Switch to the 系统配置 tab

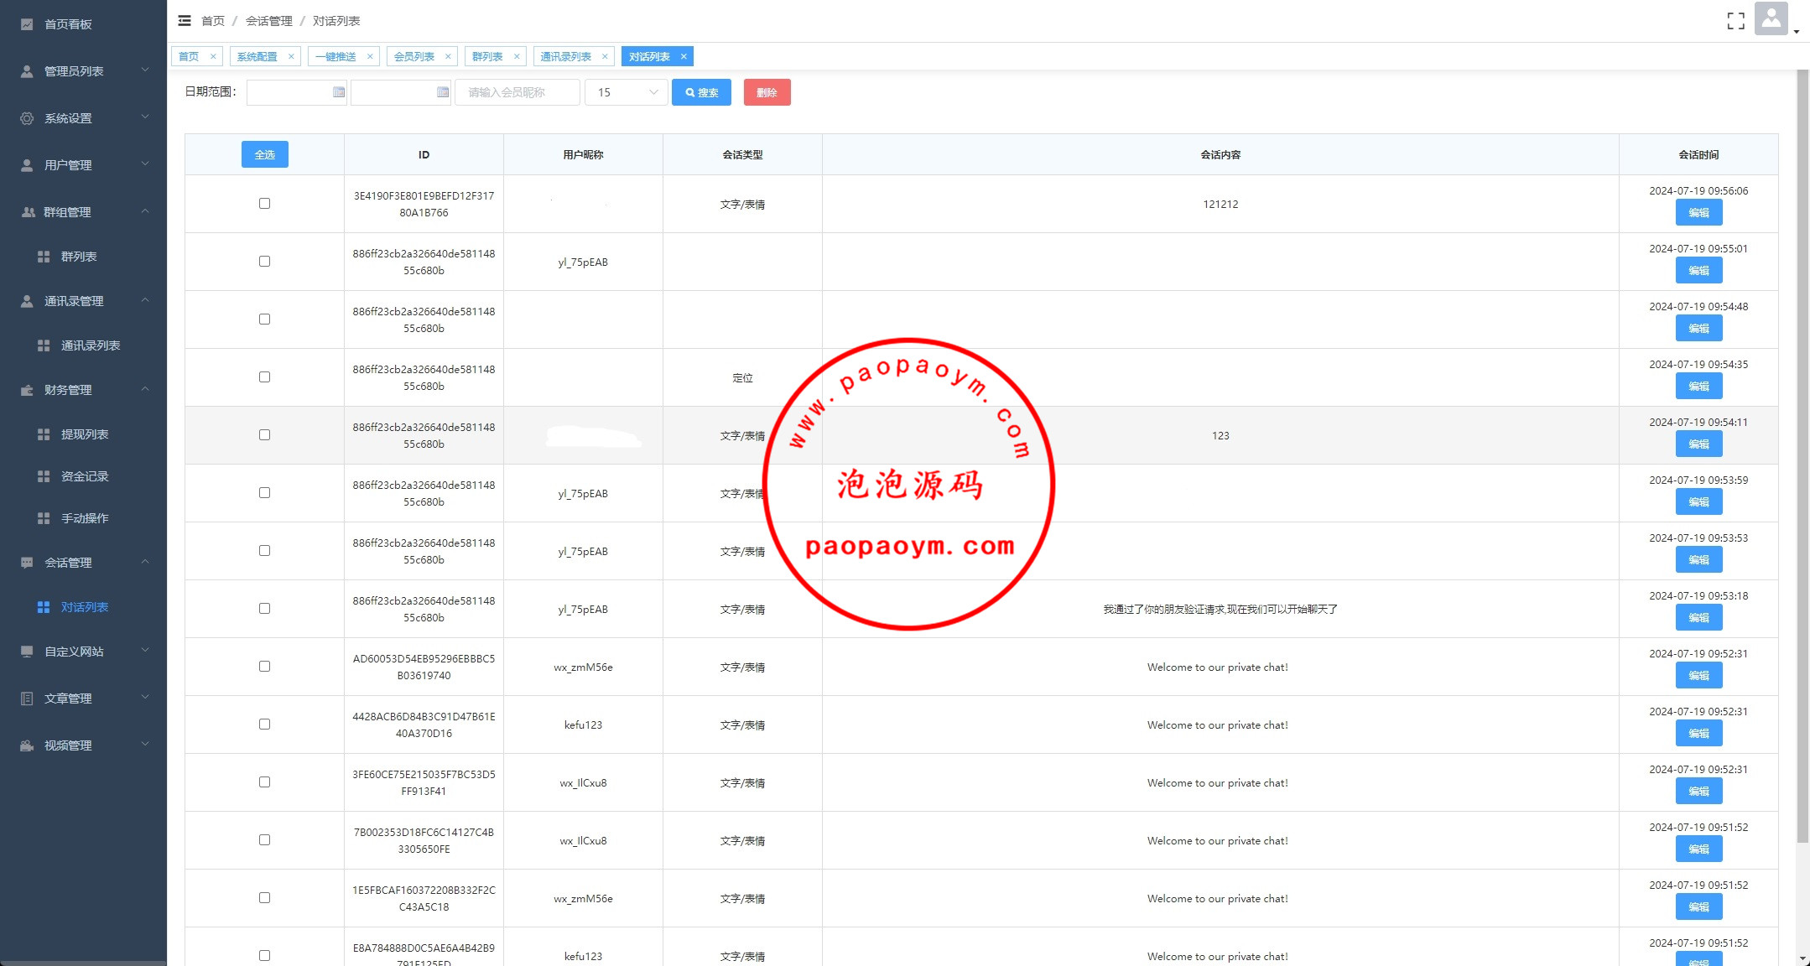click(x=257, y=57)
